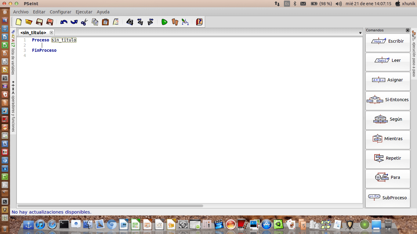The image size is (417, 234).
Task: Open the Archivo menu
Action: (21, 12)
